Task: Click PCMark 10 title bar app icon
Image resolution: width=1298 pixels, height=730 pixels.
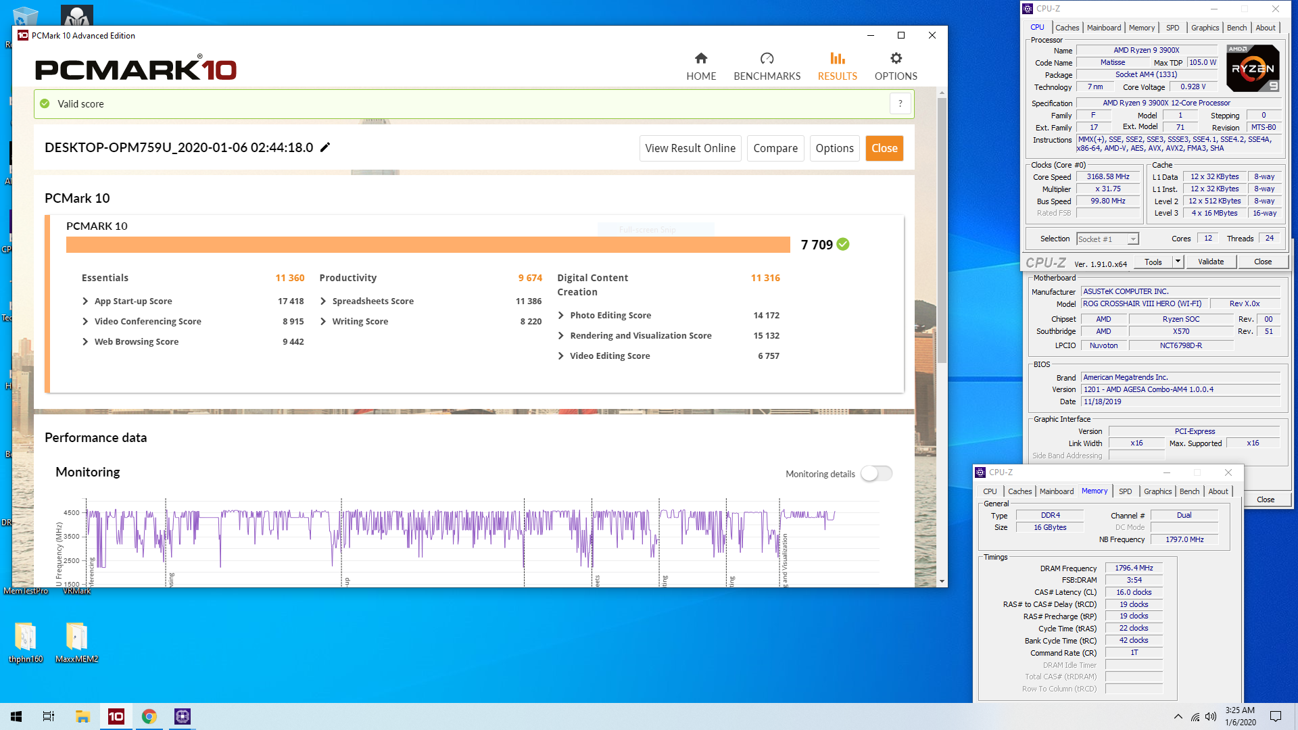Action: [23, 36]
